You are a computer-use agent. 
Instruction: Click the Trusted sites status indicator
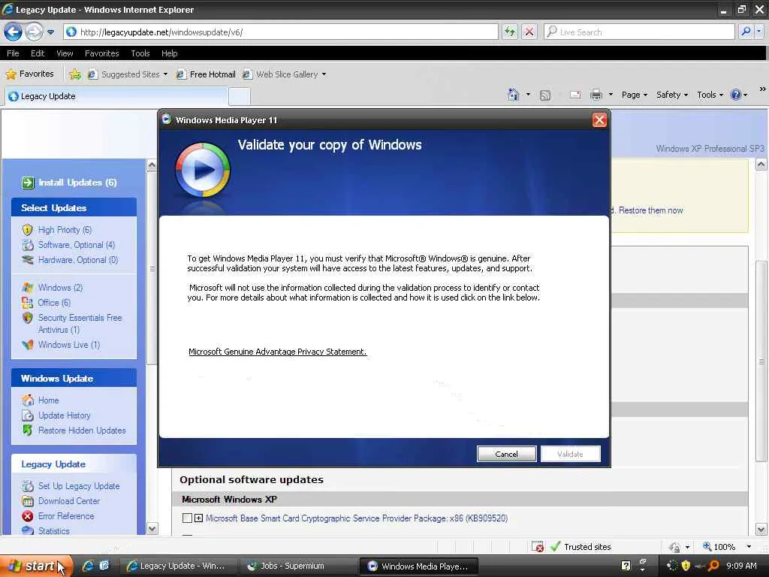click(581, 547)
